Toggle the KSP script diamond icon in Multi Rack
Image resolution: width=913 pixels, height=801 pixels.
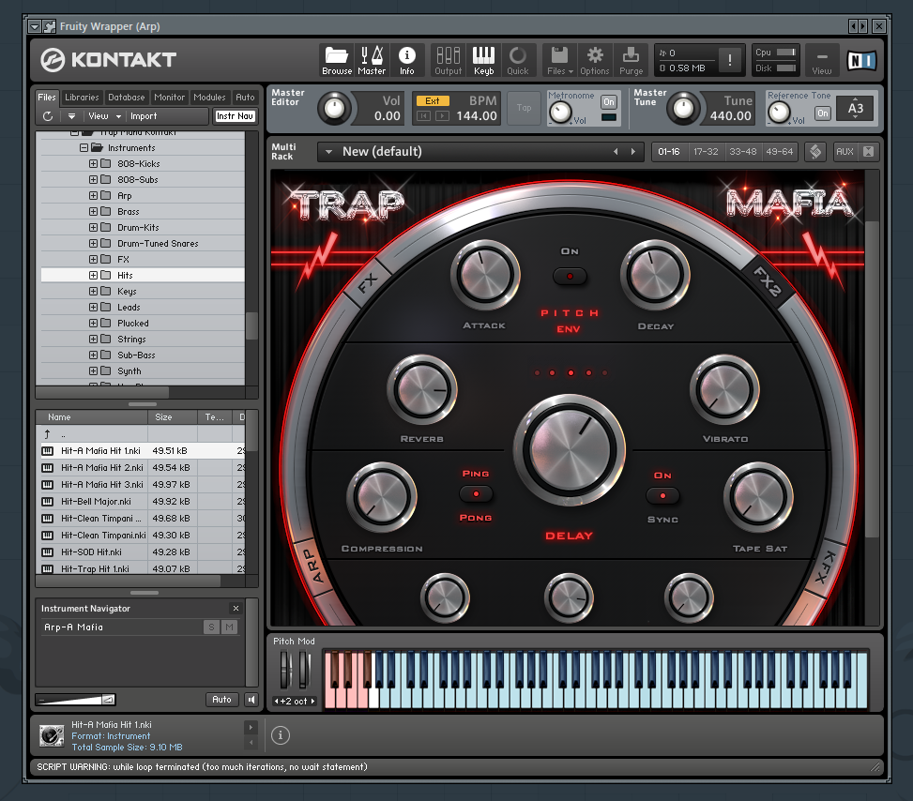pyautogui.click(x=815, y=151)
